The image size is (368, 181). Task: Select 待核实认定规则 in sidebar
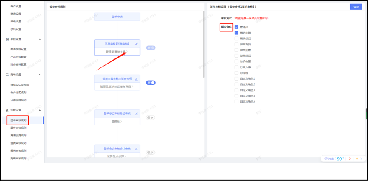pos(20,85)
